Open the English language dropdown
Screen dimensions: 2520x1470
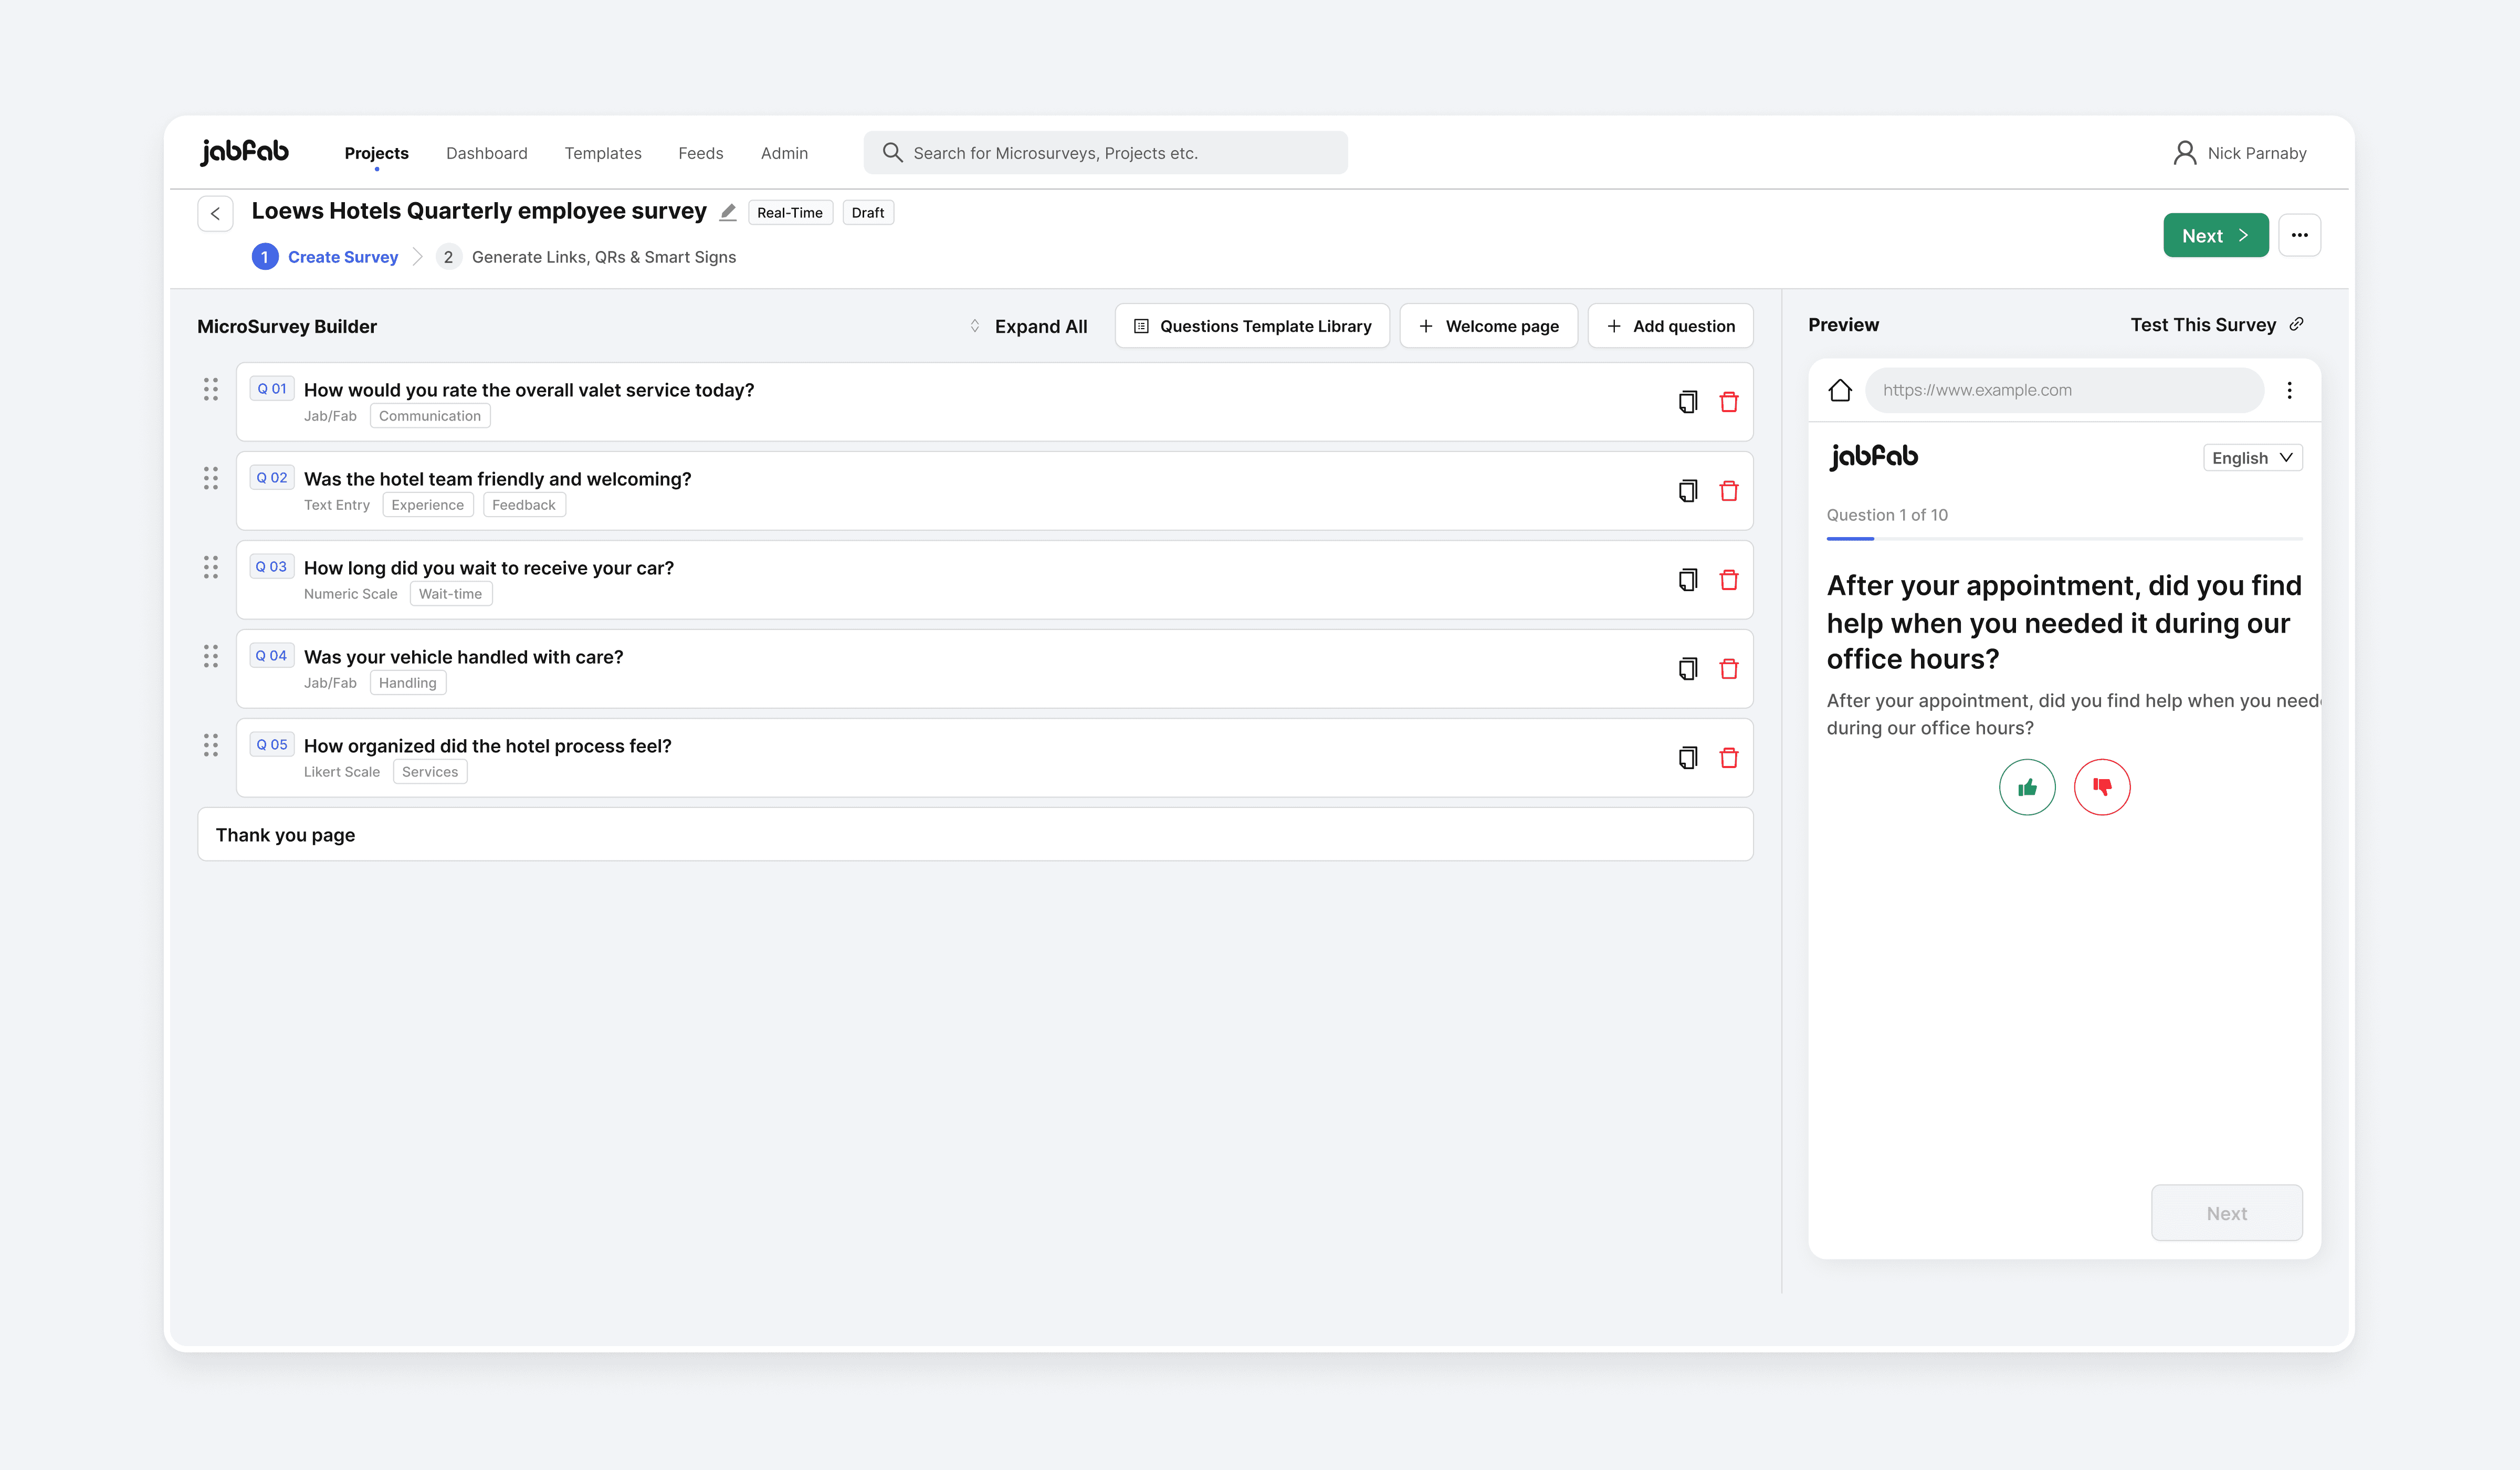tap(2252, 457)
